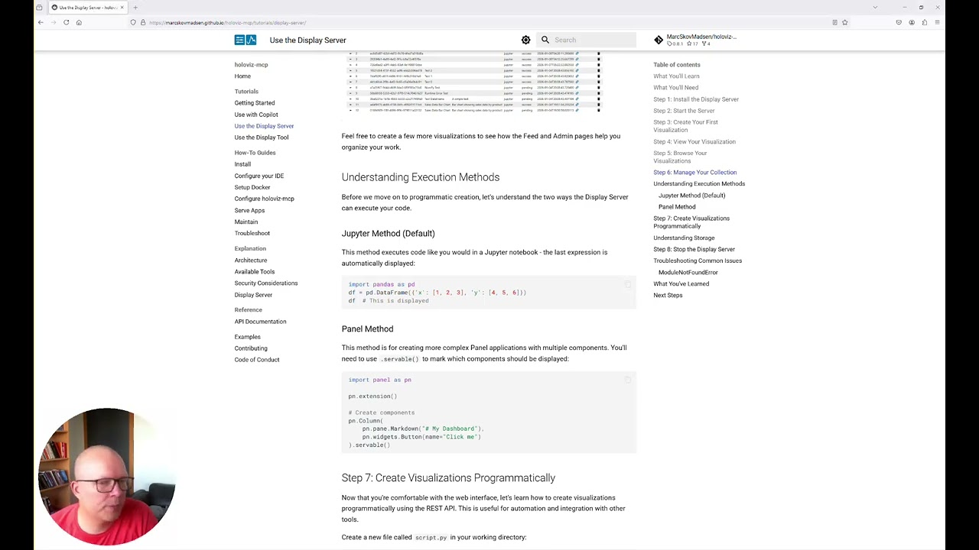Viewport: 979px width, 550px height.
Task: Click the magnifier icon in search box
Action: pos(545,40)
